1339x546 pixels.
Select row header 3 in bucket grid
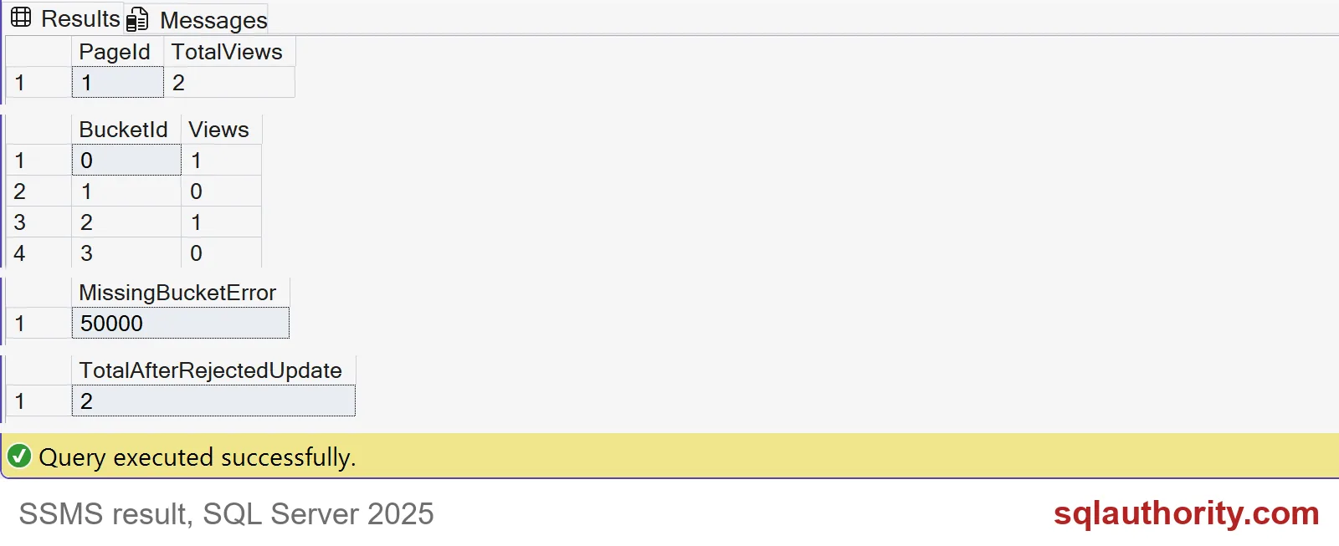pyautogui.click(x=38, y=222)
